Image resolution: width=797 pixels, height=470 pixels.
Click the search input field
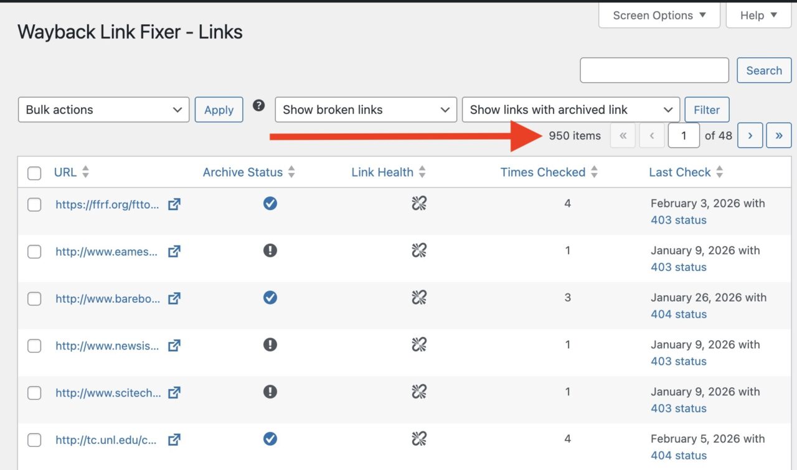pos(654,70)
